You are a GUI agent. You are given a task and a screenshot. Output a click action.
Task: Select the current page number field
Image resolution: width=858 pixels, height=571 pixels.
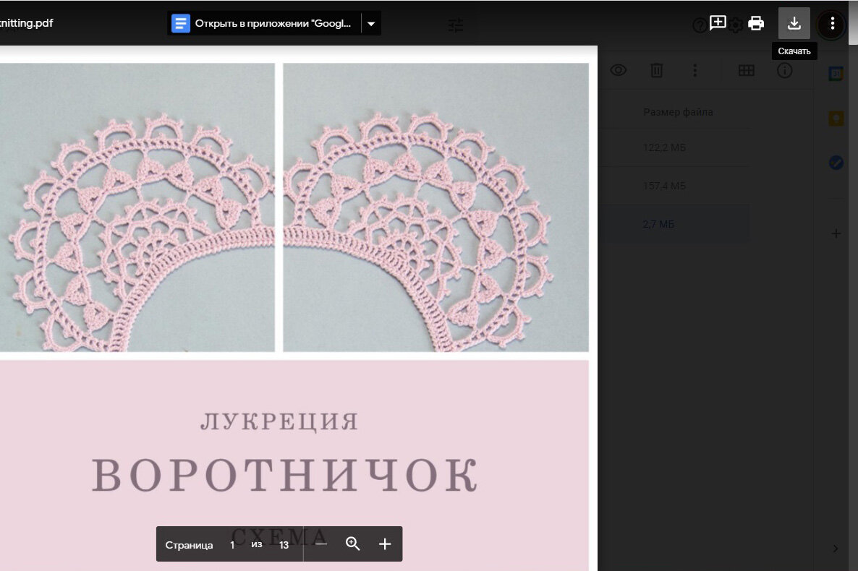pyautogui.click(x=232, y=545)
